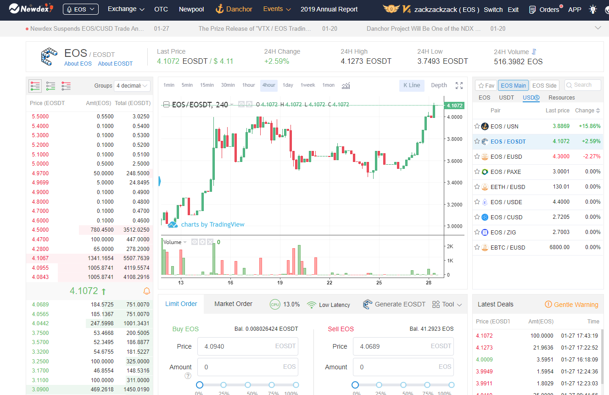The height and width of the screenshot is (395, 609).
Task: Open the Orders icon in header
Action: 544,9
